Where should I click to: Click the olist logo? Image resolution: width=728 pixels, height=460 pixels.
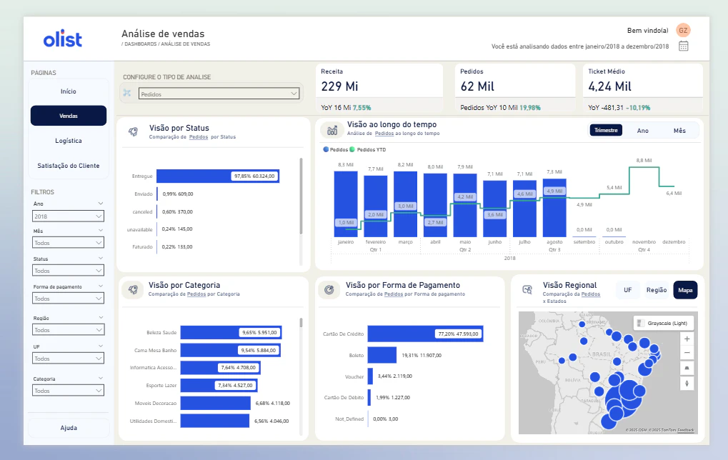[63, 39]
